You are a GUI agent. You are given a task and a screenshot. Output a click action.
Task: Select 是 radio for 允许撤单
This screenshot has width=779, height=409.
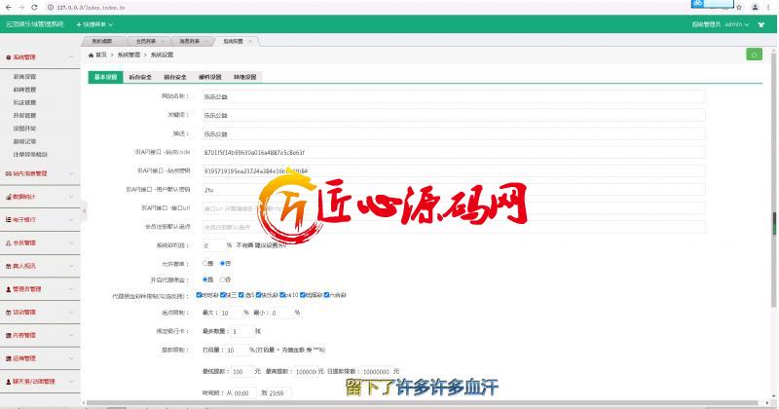tap(204, 263)
